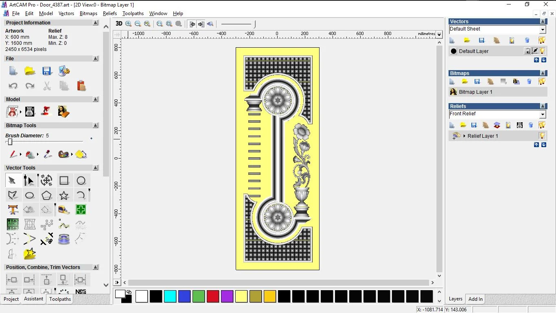The height and width of the screenshot is (313, 556).
Task: Toggle the Default Layer lock icon
Action: 528,51
